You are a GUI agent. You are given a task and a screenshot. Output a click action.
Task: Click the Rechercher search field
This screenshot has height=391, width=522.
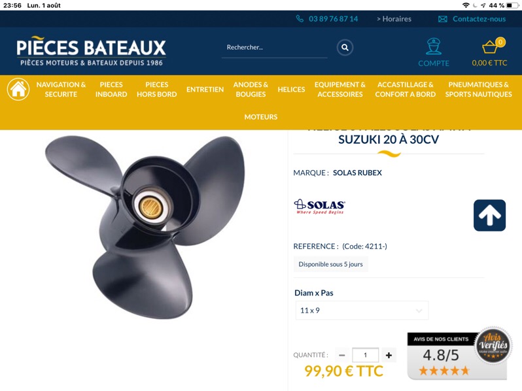click(274, 48)
